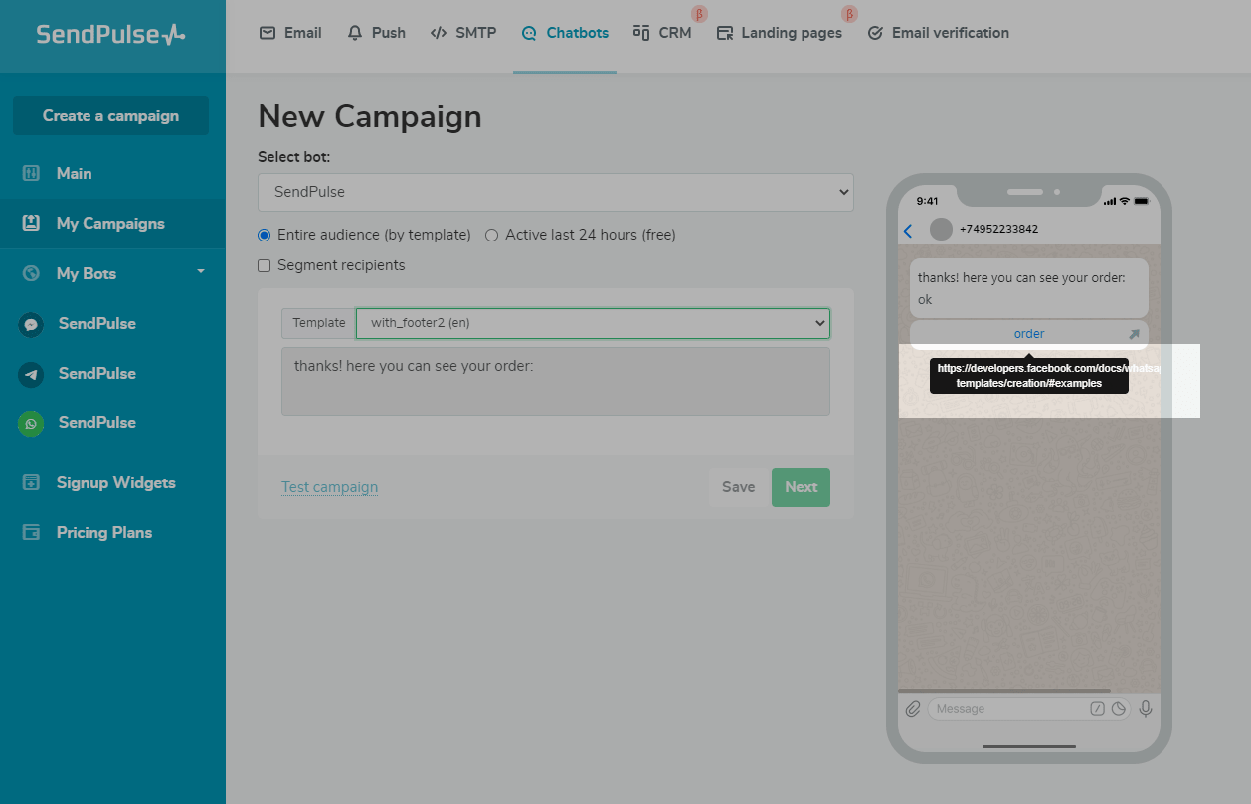The width and height of the screenshot is (1251, 804).
Task: Open the Email verification tab
Action: 939,33
